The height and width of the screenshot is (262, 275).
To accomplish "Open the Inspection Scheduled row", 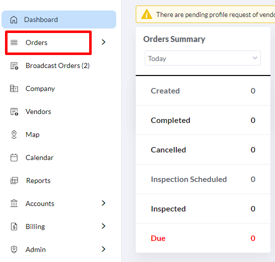I will pyautogui.click(x=203, y=179).
